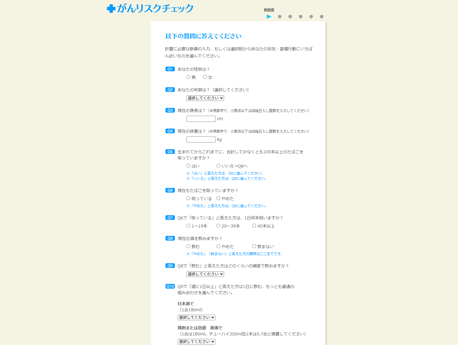
Task: Select やめた for current smoking in Q6
Action: pos(218,198)
